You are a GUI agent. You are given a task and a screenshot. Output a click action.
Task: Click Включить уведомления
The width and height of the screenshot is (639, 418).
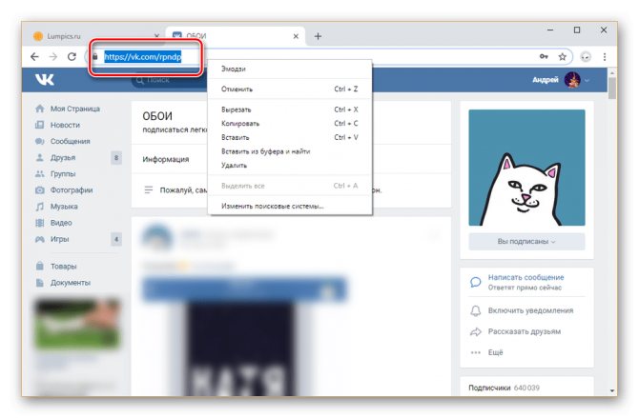530,310
